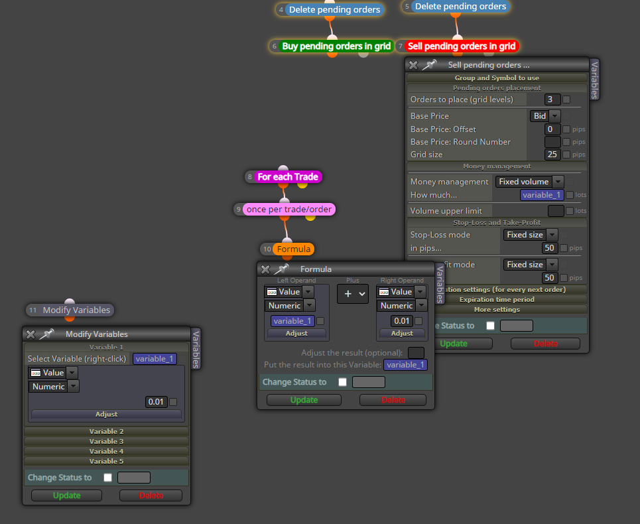Open Value dropdown in Modify Variables
Image resolution: width=640 pixels, height=524 pixels.
pyautogui.click(x=53, y=373)
